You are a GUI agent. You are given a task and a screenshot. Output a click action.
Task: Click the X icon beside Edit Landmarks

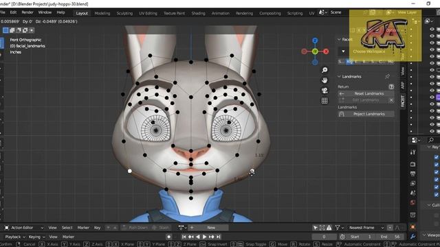pyautogui.click(x=391, y=100)
